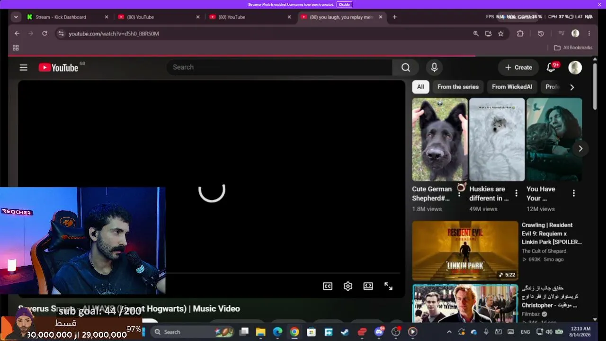
Task: Enter fullscreen mode on the video player
Action: point(388,286)
